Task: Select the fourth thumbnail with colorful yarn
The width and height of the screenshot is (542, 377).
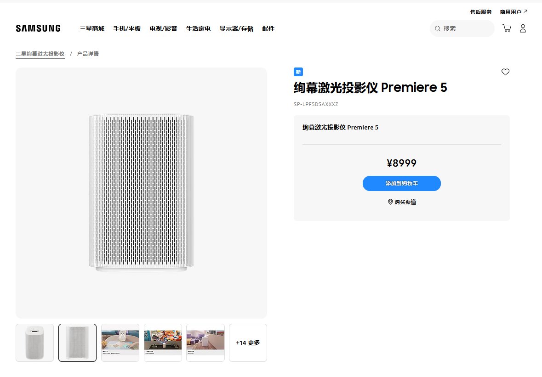Action: (163, 343)
